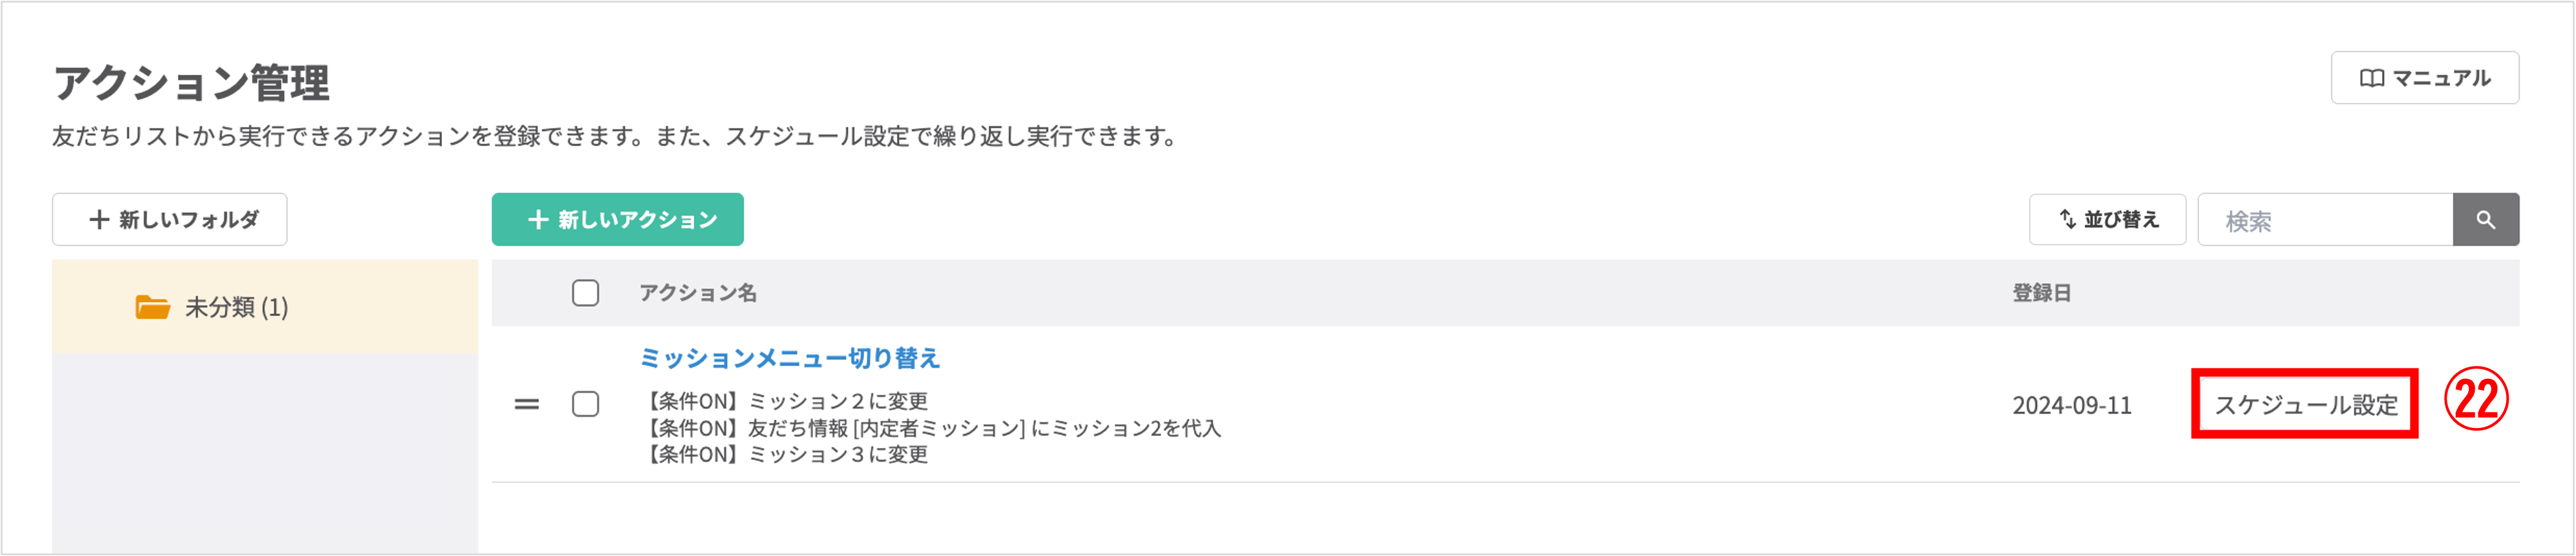Open the 並び替え sorting options
2576x556 pixels.
[2106, 219]
